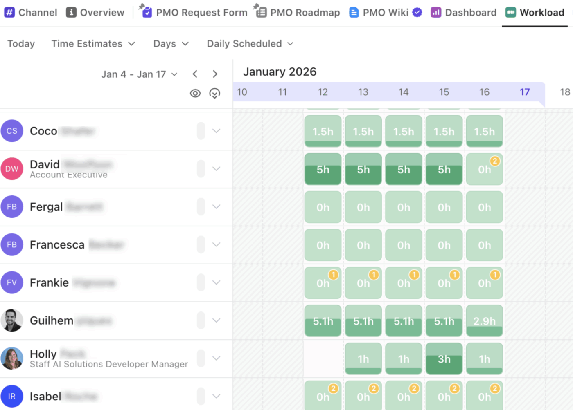This screenshot has width=573, height=410.
Task: Click the collapse-all chevron circle icon
Action: [x=214, y=94]
